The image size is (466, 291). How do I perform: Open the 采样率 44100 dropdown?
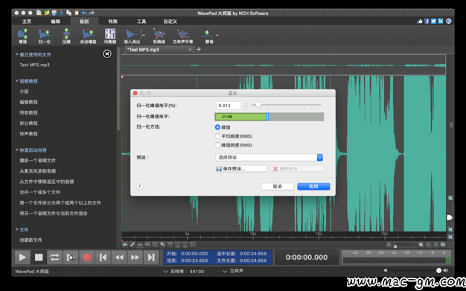[x=184, y=271]
